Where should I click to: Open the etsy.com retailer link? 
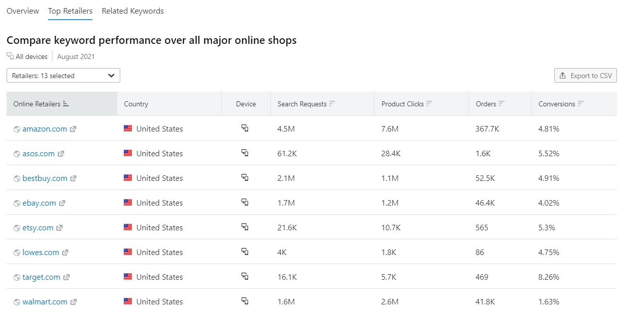38,228
